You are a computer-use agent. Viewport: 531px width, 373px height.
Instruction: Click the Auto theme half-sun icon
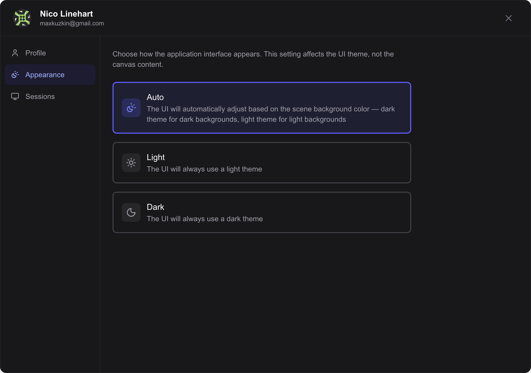(131, 107)
